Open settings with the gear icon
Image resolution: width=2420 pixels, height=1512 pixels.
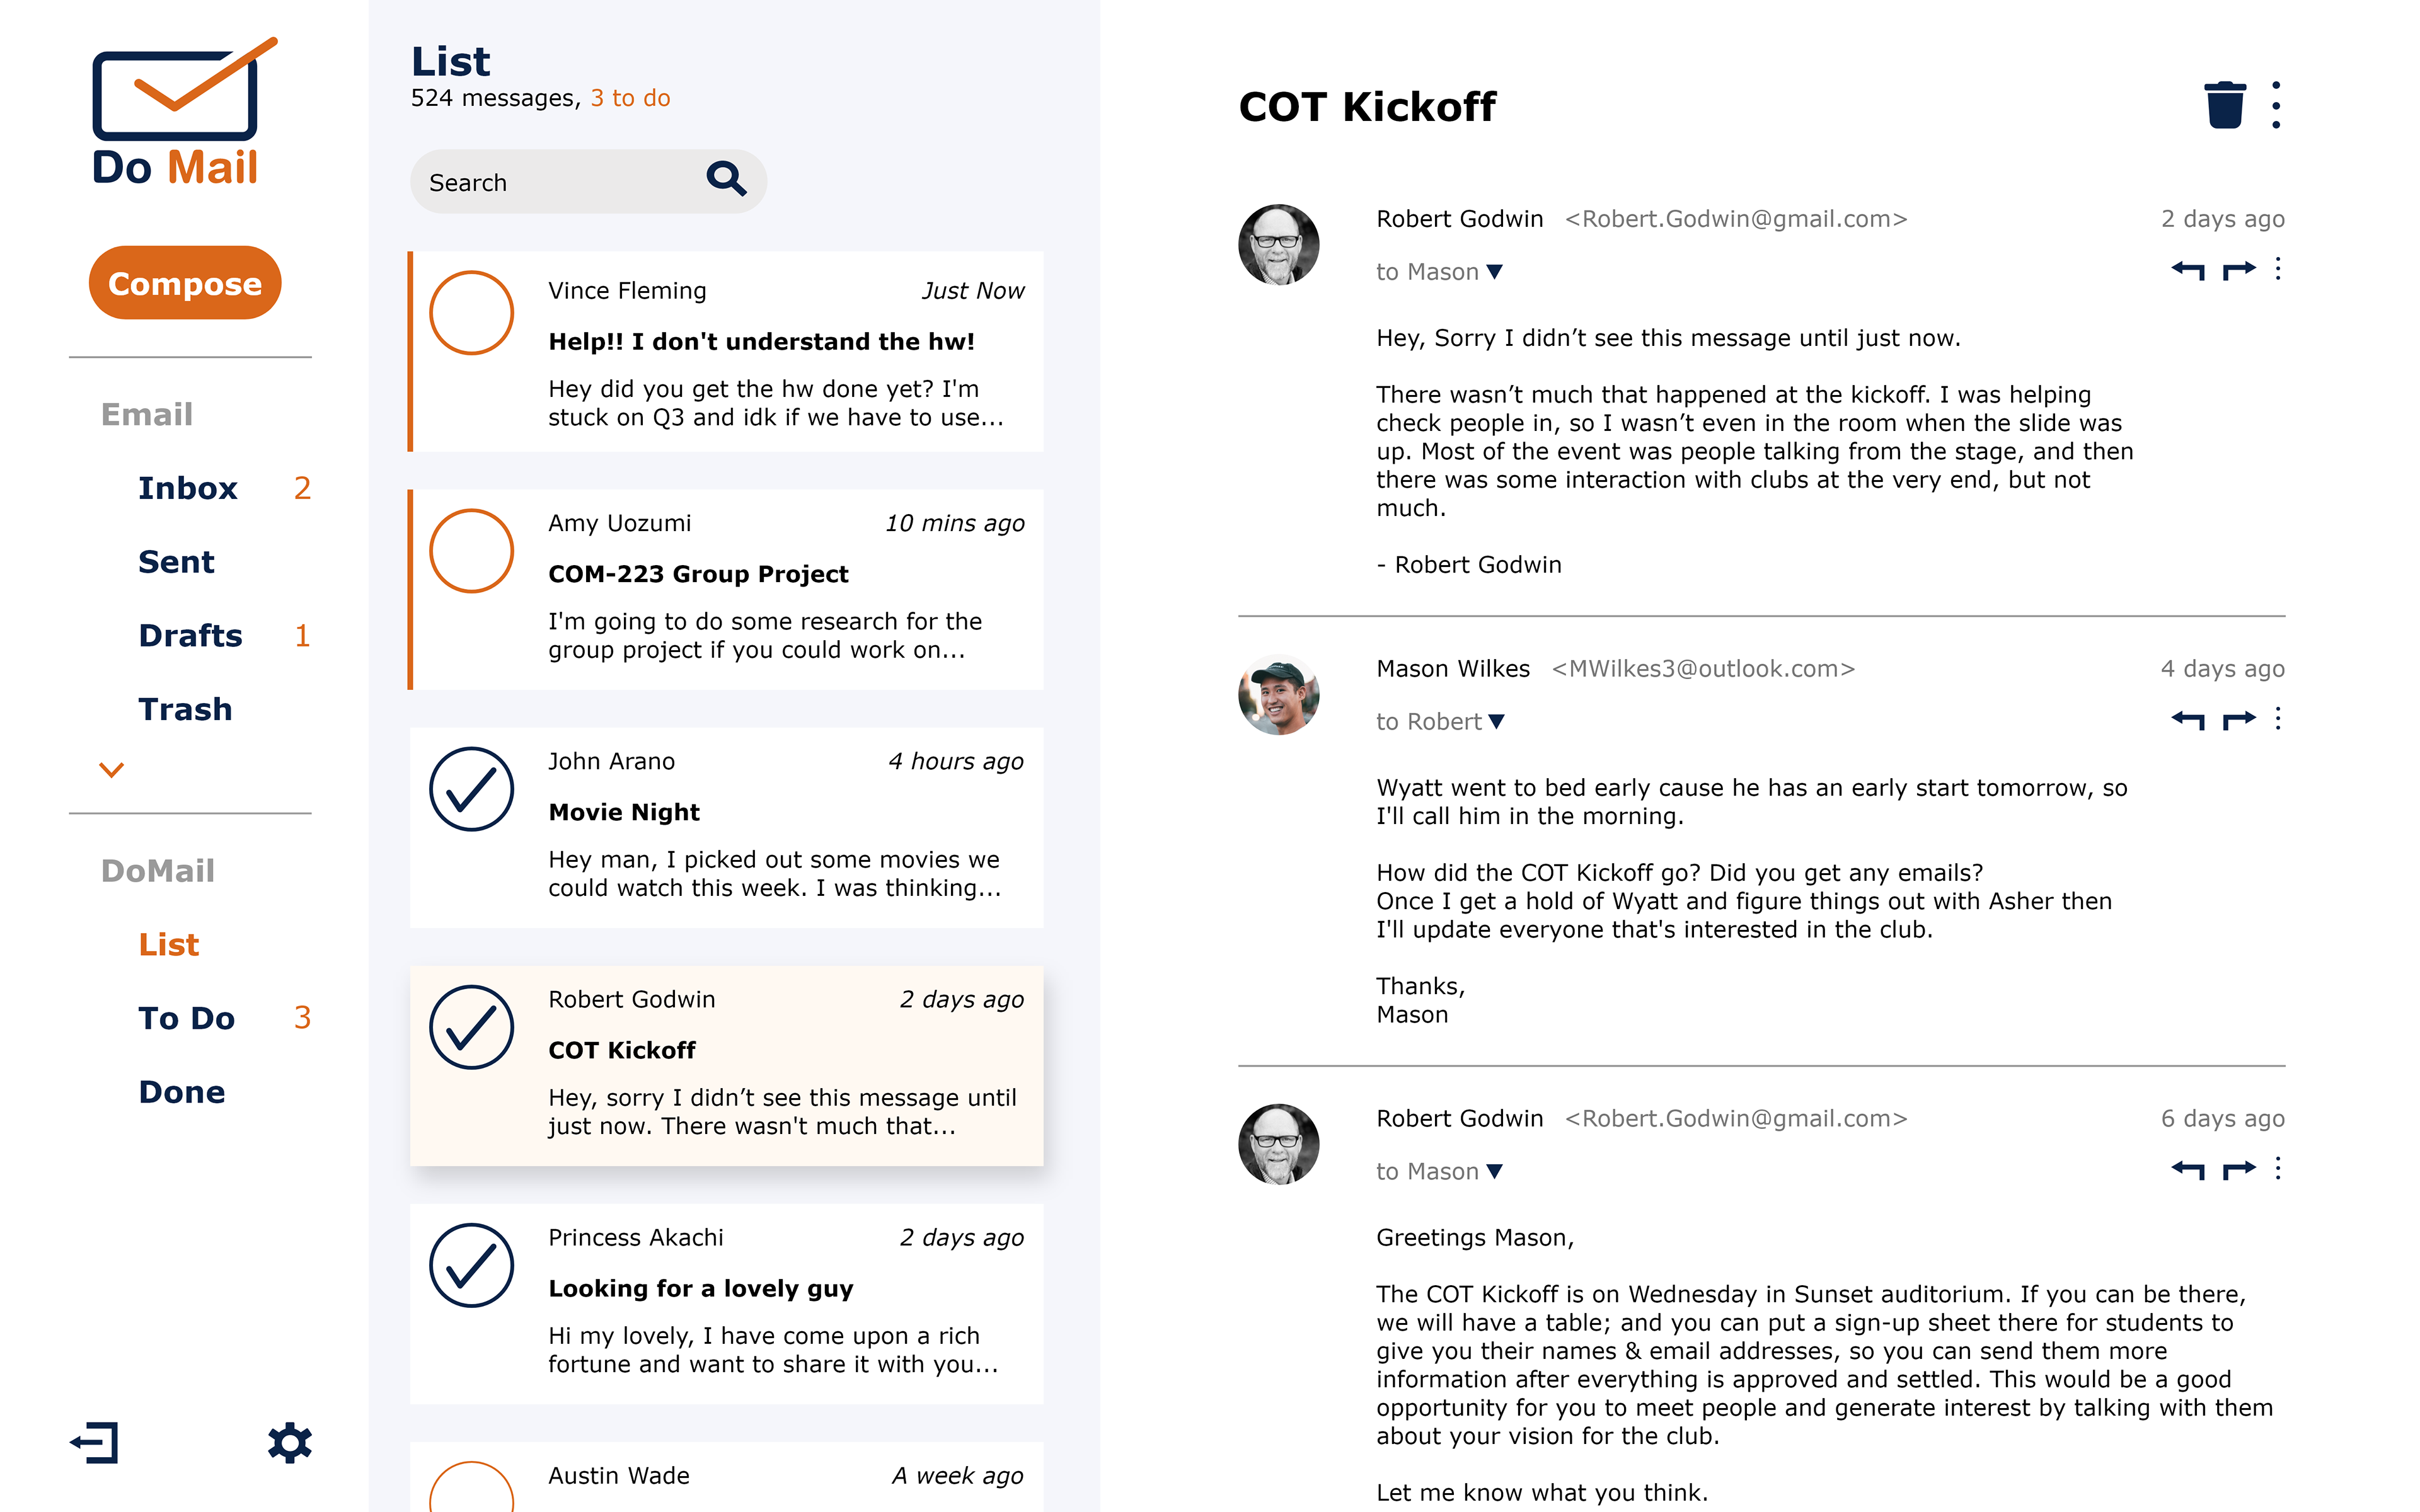pyautogui.click(x=290, y=1443)
